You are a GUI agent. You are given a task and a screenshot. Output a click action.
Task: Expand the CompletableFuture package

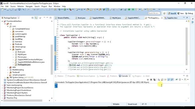pos(10,29)
